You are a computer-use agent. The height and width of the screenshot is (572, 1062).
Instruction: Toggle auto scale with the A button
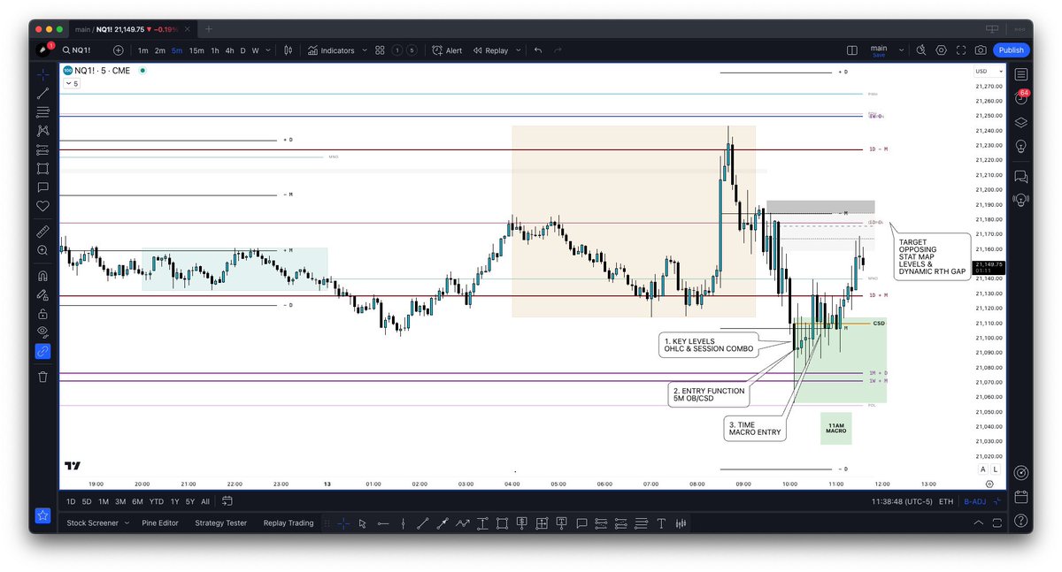pos(982,469)
